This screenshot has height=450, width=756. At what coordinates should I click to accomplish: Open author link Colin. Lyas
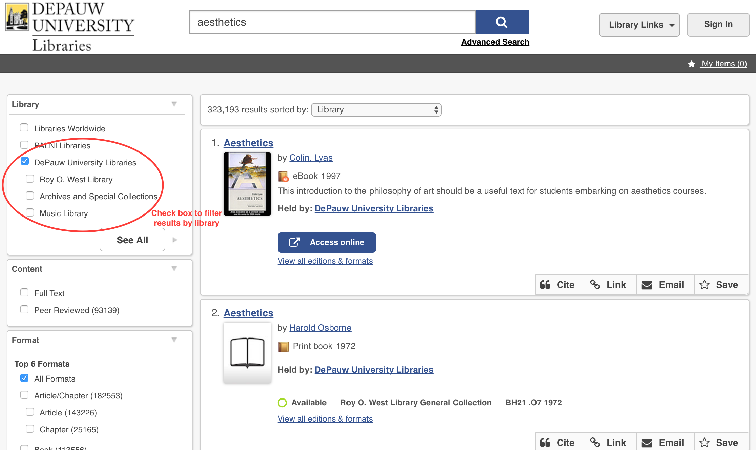(x=311, y=158)
